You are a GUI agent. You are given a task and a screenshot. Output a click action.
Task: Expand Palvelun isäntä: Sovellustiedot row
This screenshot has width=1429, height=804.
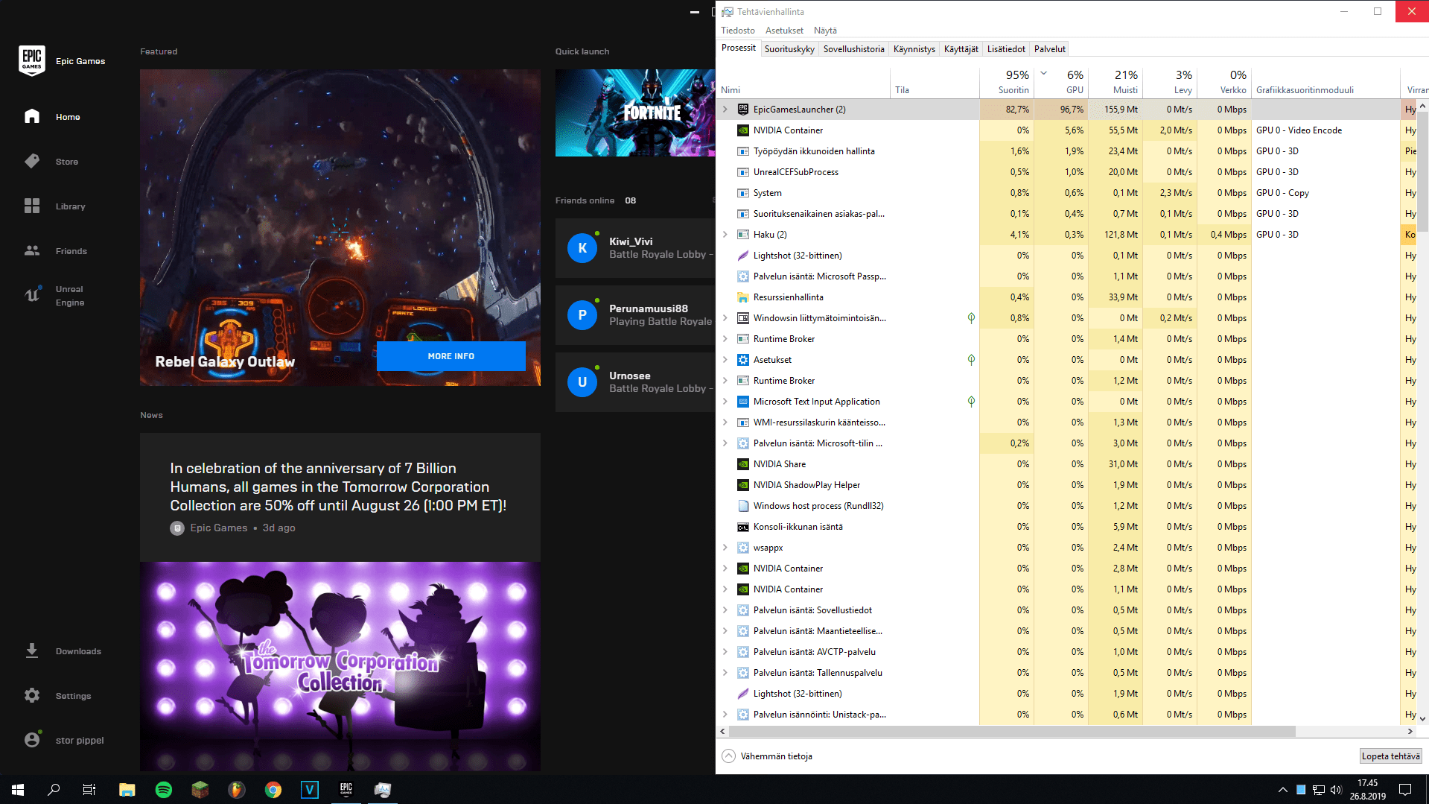[x=725, y=610]
